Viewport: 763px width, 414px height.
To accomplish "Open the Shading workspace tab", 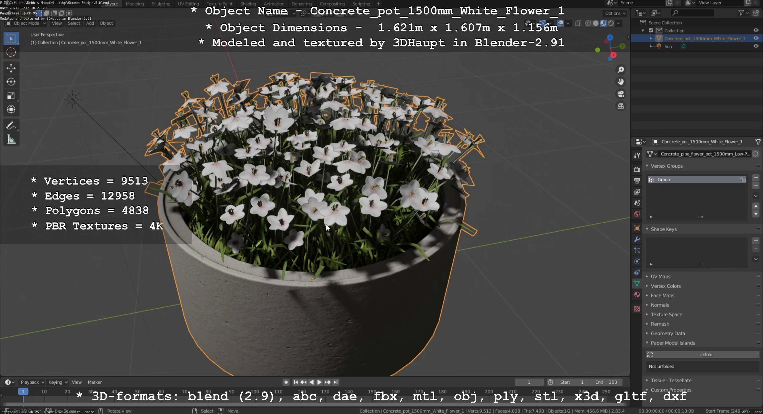I will 248,4.
